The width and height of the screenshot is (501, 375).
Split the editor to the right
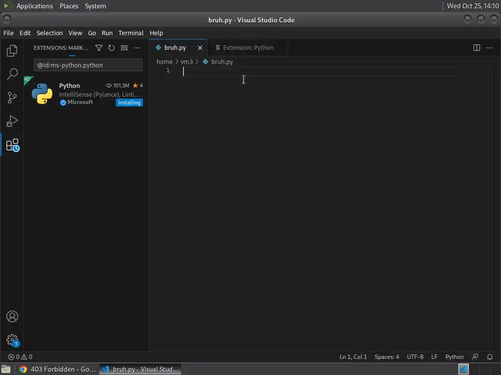pyautogui.click(x=477, y=48)
